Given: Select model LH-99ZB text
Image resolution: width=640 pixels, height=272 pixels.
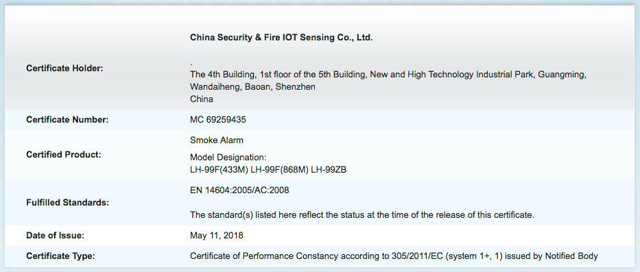Looking at the screenshot, I should point(329,170).
